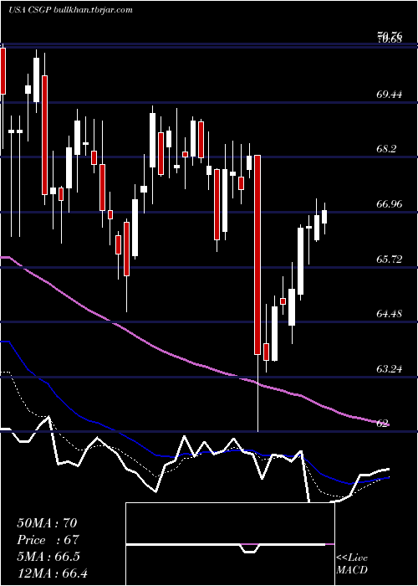Click the 68.2 price axis label
The width and height of the screenshot is (418, 586).
386,149
